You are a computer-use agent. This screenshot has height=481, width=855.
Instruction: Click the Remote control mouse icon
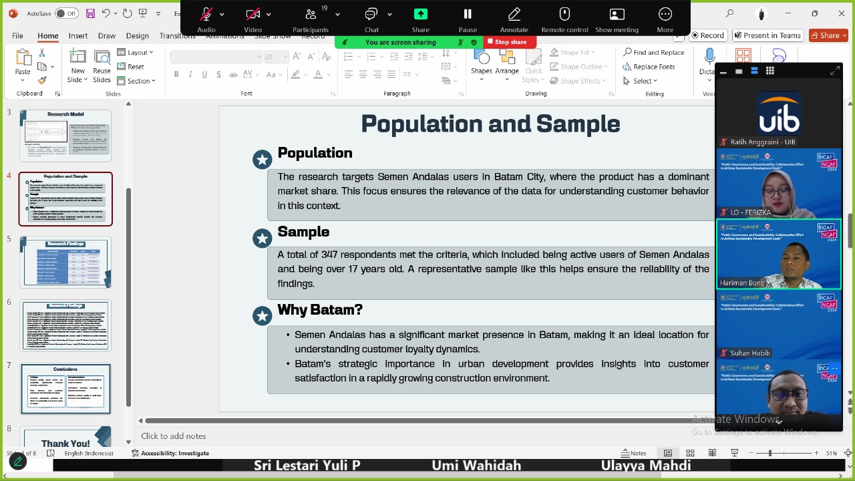(x=564, y=15)
